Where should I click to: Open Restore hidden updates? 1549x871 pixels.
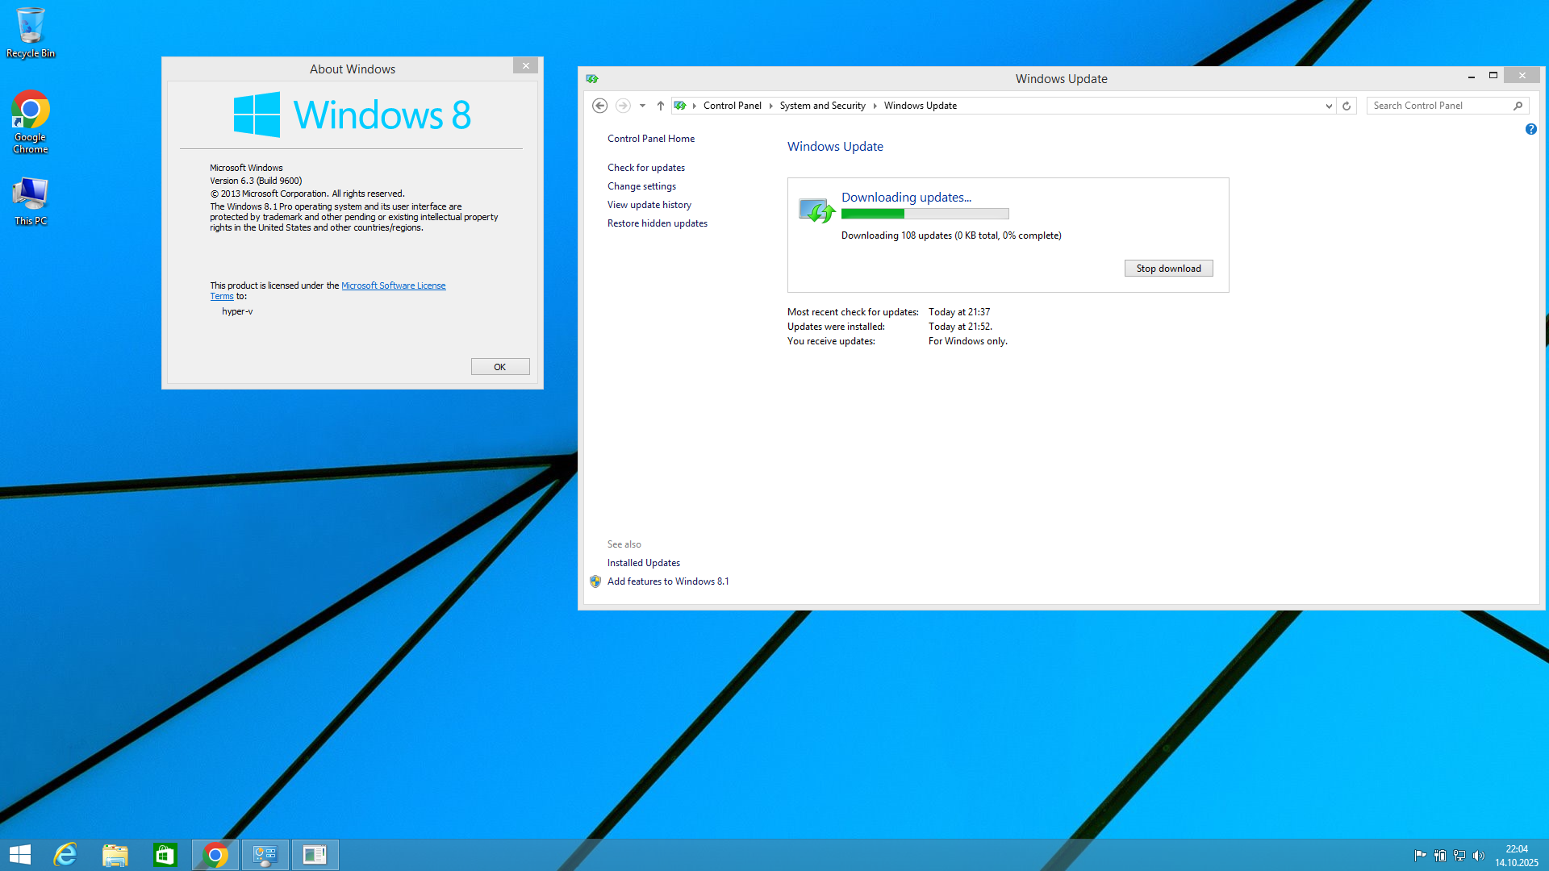pyautogui.click(x=658, y=223)
